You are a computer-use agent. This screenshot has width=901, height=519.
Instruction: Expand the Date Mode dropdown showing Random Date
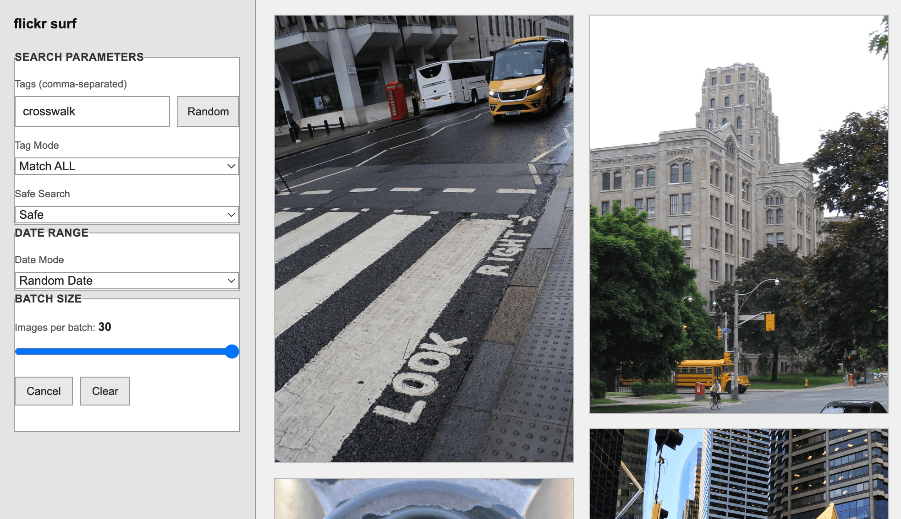[x=127, y=281]
